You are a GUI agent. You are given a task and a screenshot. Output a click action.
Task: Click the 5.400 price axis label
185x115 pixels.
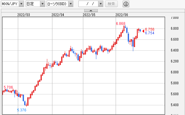(175, 105)
